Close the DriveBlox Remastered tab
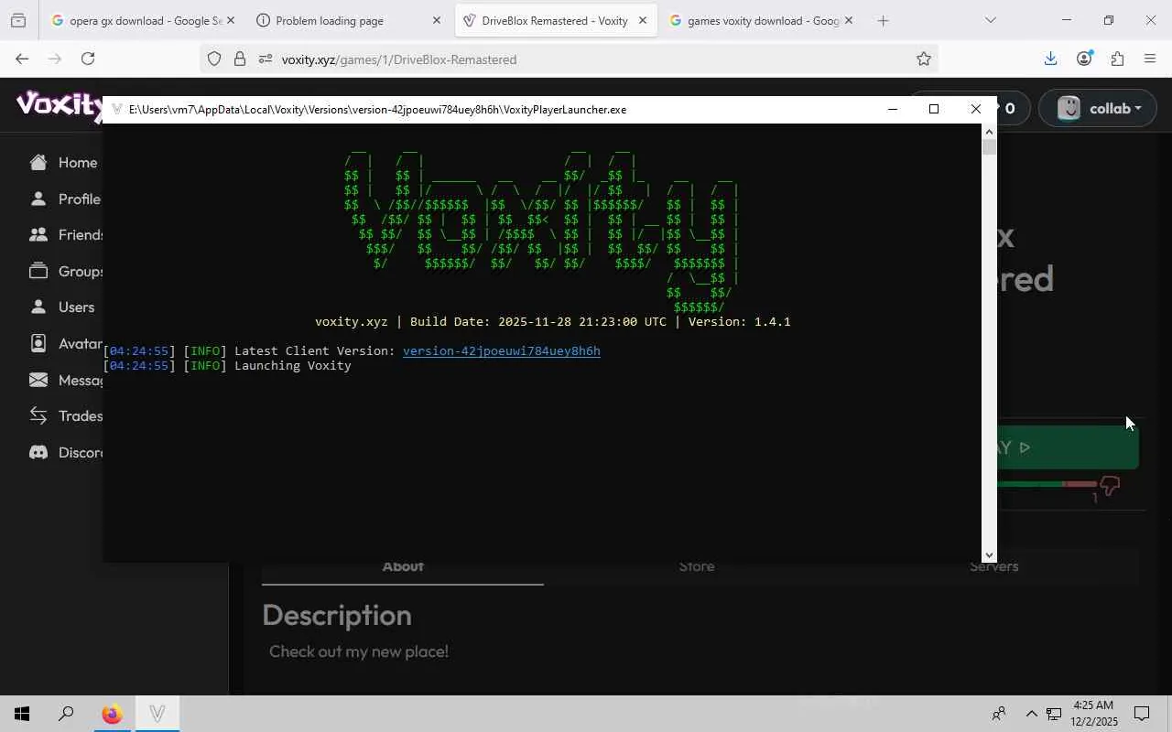Screen dimensions: 1172x732 point(643,20)
